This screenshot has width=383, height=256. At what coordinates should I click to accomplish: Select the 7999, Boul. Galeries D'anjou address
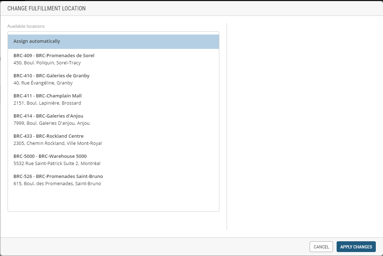[x=51, y=123]
